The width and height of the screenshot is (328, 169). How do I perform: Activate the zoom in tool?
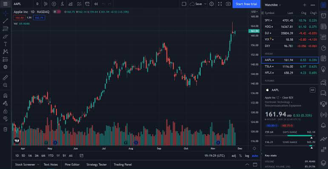(6, 85)
